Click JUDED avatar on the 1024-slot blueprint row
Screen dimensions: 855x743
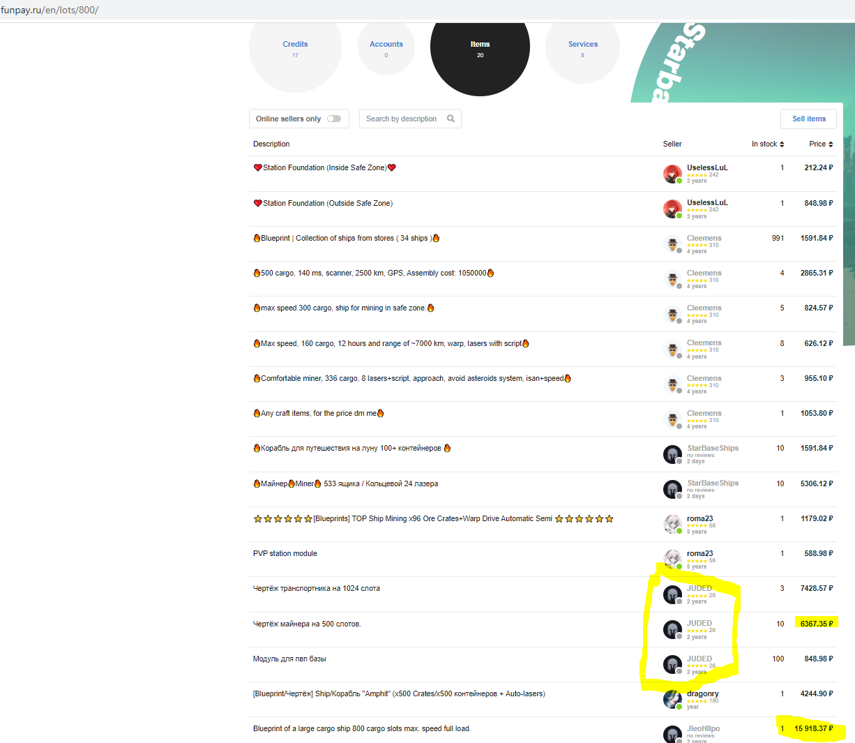pyautogui.click(x=672, y=594)
